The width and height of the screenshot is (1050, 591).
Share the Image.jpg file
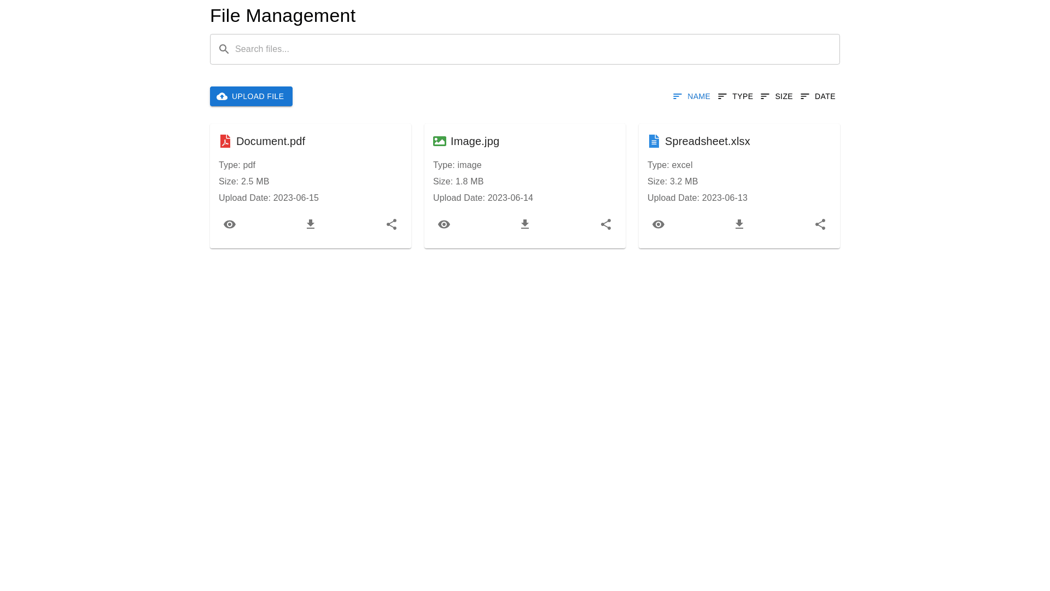pyautogui.click(x=606, y=224)
